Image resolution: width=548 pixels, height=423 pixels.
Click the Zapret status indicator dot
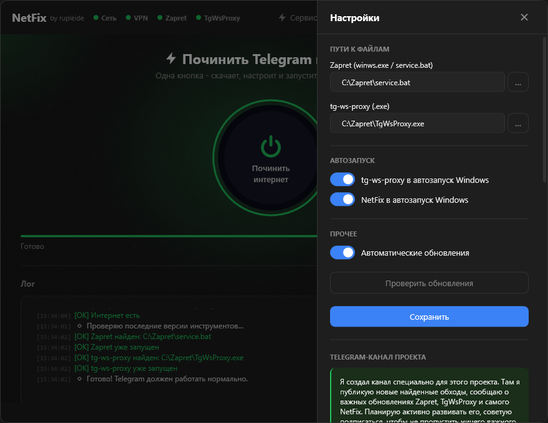pyautogui.click(x=159, y=17)
